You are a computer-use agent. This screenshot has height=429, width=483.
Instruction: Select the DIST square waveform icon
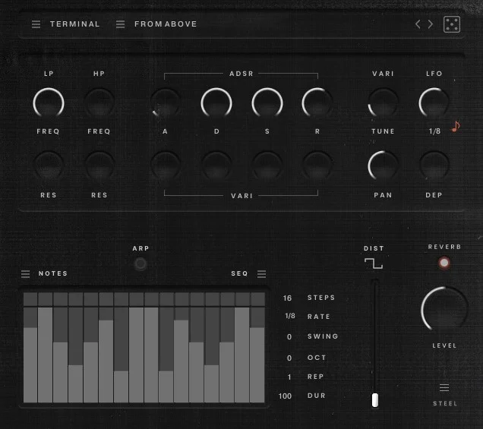(374, 263)
